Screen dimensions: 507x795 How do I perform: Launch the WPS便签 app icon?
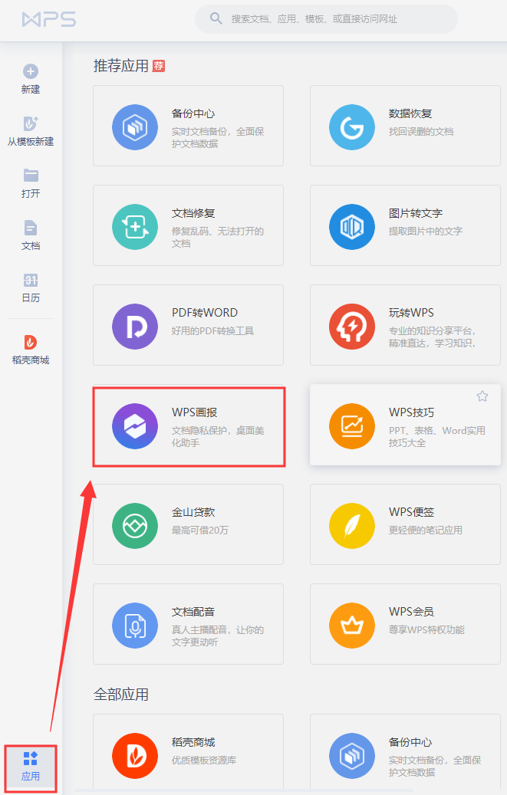(352, 526)
